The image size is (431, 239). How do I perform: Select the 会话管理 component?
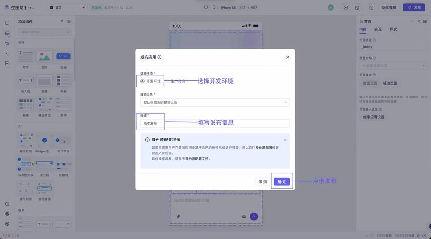[45, 191]
